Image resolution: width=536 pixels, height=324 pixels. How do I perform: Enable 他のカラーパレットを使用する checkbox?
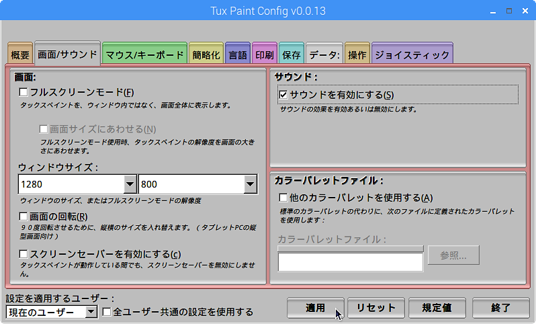click(283, 198)
